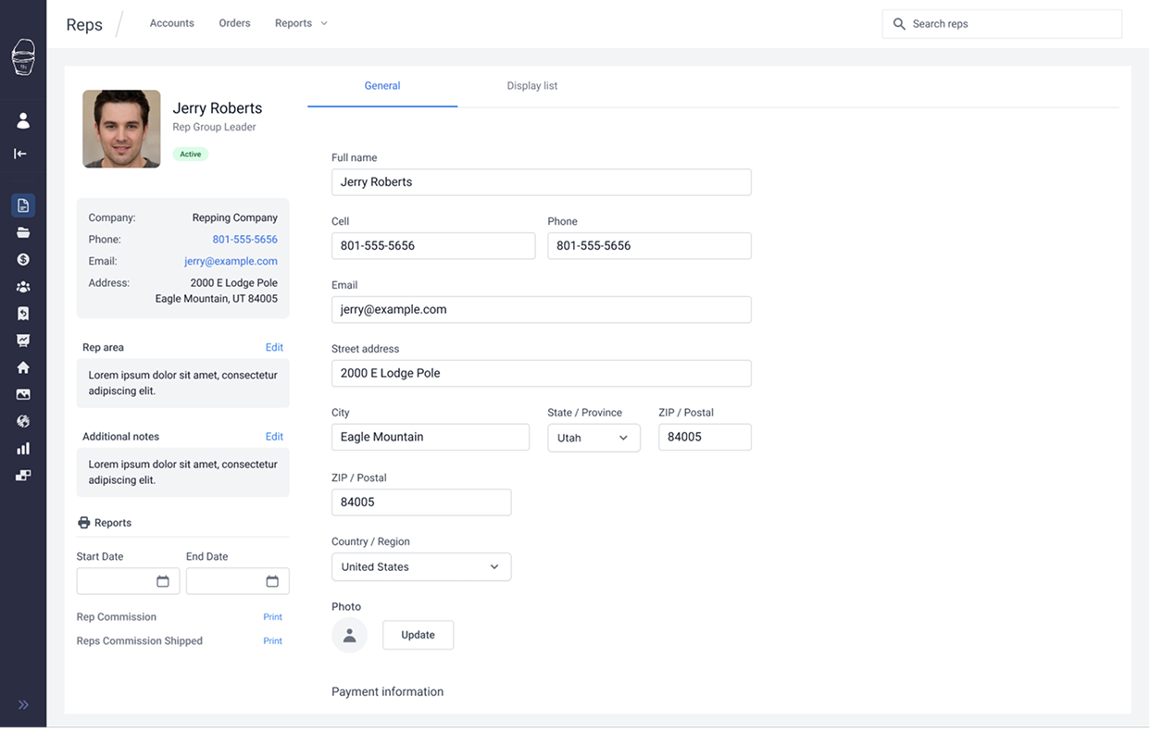Click the home icon in sidebar

click(x=23, y=367)
